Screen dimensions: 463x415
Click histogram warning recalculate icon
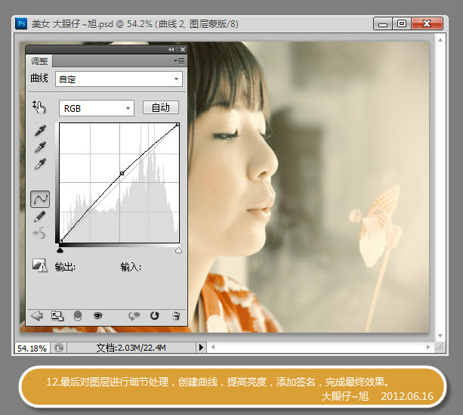39,265
